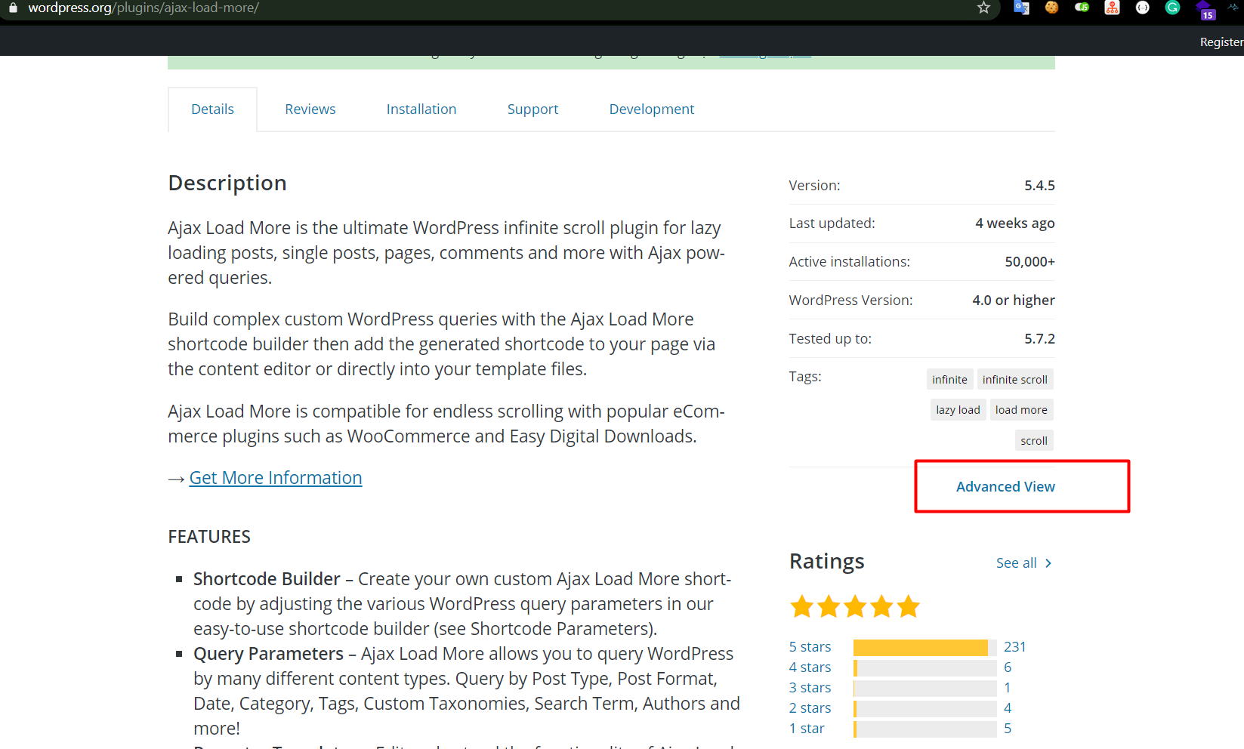Click the infinite tag

pos(949,379)
